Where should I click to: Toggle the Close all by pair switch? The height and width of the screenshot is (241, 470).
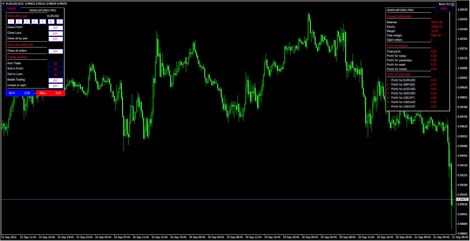[56, 39]
